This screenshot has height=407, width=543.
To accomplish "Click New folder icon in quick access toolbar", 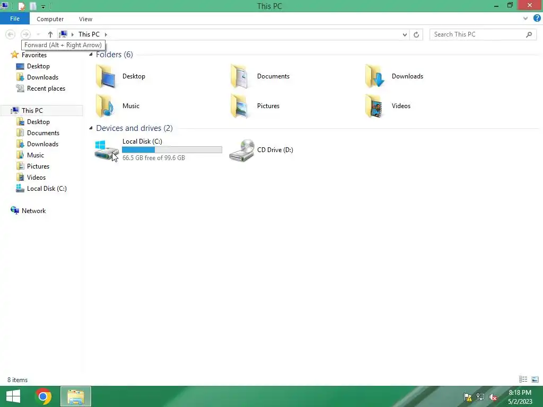I will (33, 6).
